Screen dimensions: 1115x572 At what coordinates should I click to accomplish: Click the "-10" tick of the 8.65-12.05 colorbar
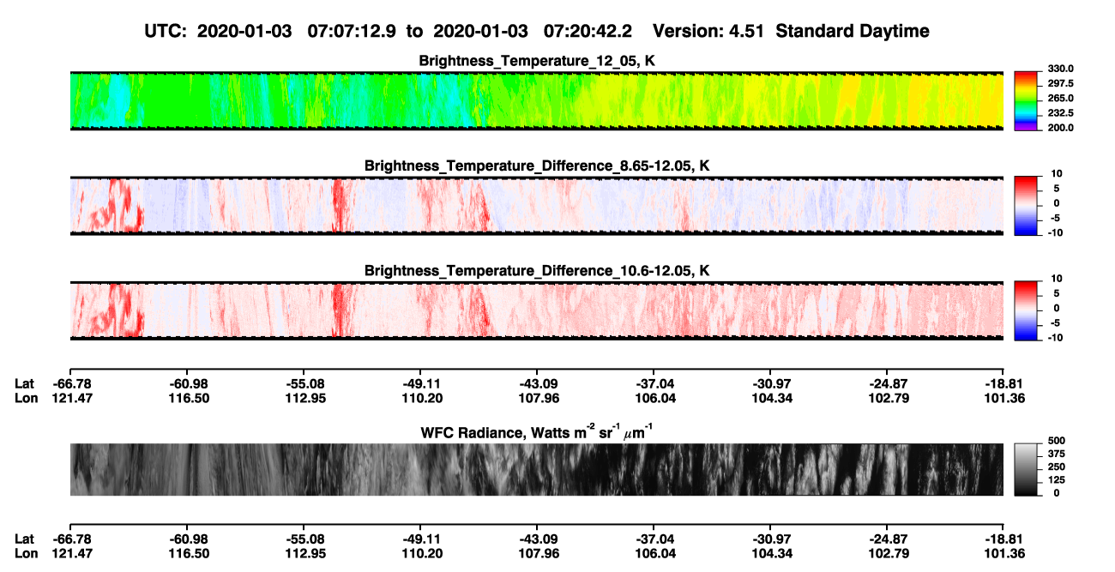pyautogui.click(x=1054, y=232)
